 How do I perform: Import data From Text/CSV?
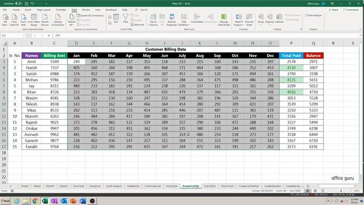(14, 20)
